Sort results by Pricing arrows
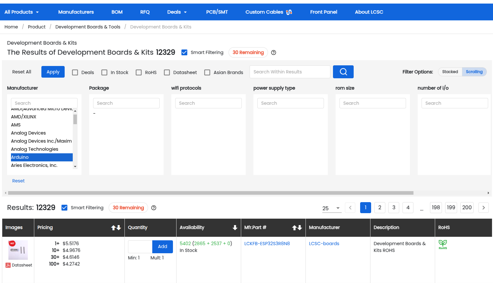This screenshot has width=493, height=283. click(116, 228)
